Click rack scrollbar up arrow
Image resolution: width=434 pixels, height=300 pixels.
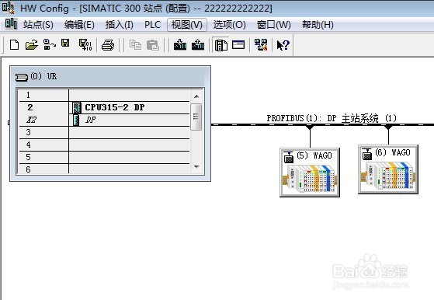(196, 96)
